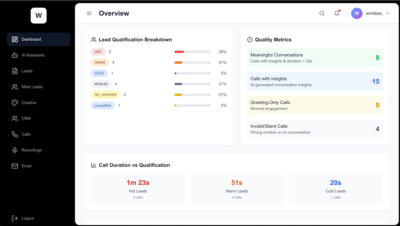Toggle the sidebar using the hamburger icon

(x=89, y=13)
